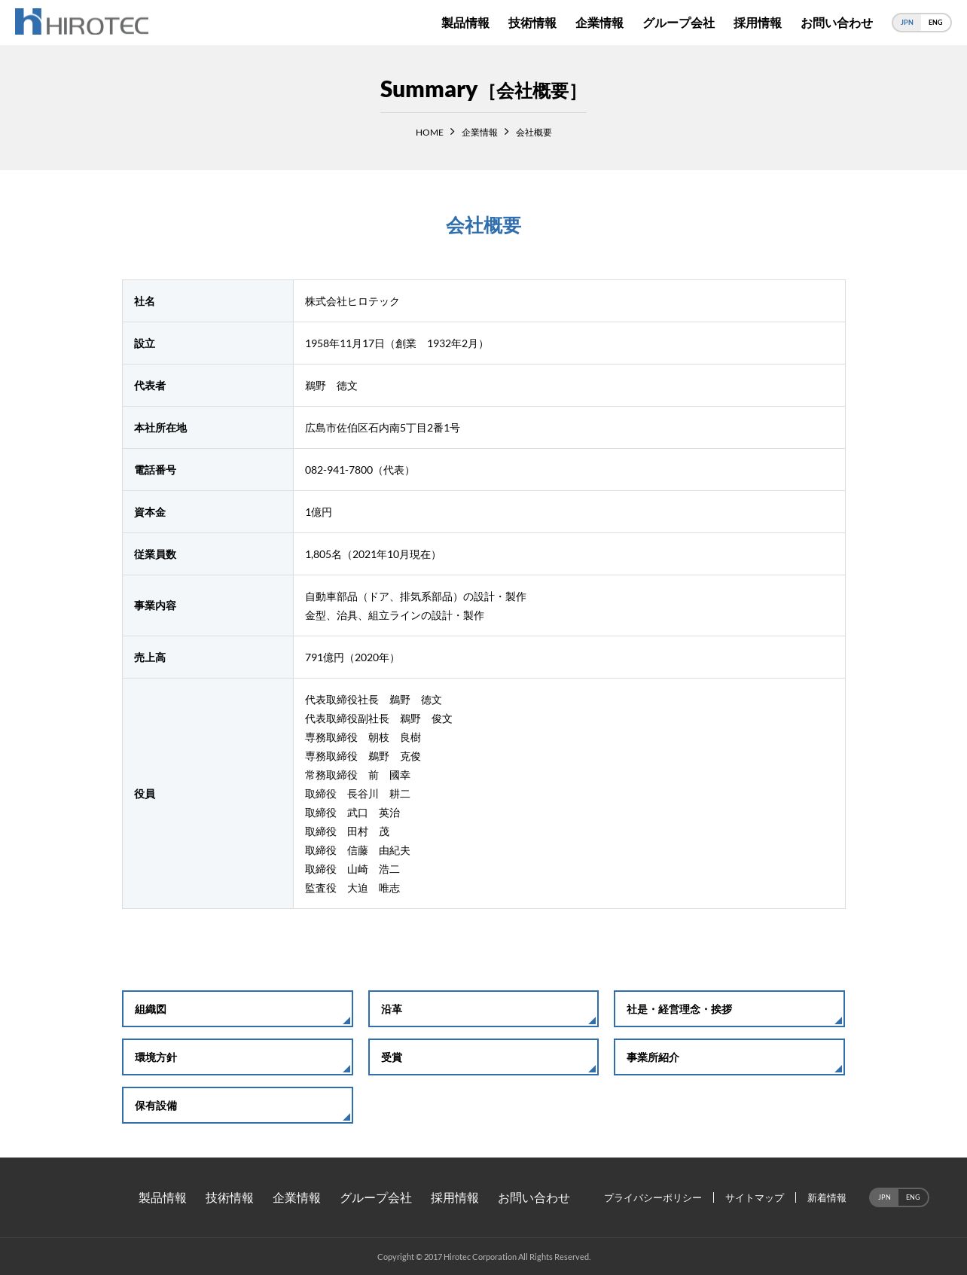Click the 役員 row header
967x1275 pixels.
tap(208, 794)
